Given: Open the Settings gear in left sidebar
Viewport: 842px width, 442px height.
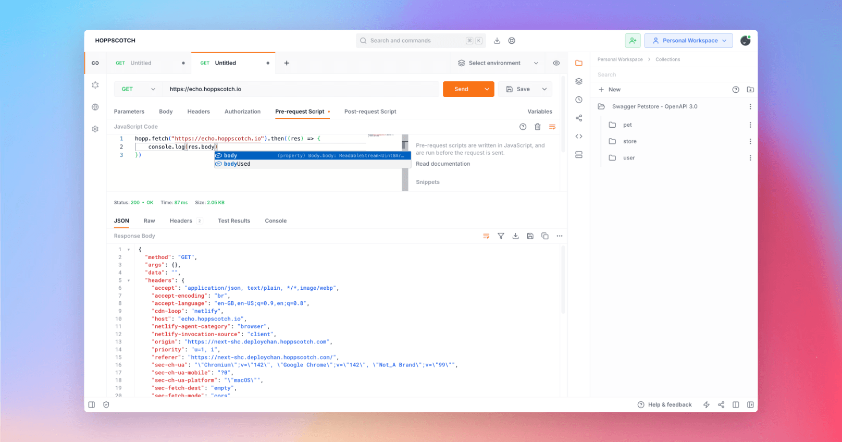Looking at the screenshot, I should point(95,129).
